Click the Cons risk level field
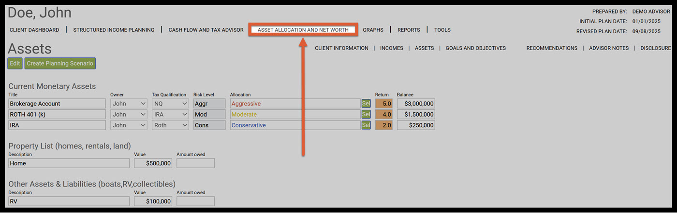677x213 pixels. 209,125
